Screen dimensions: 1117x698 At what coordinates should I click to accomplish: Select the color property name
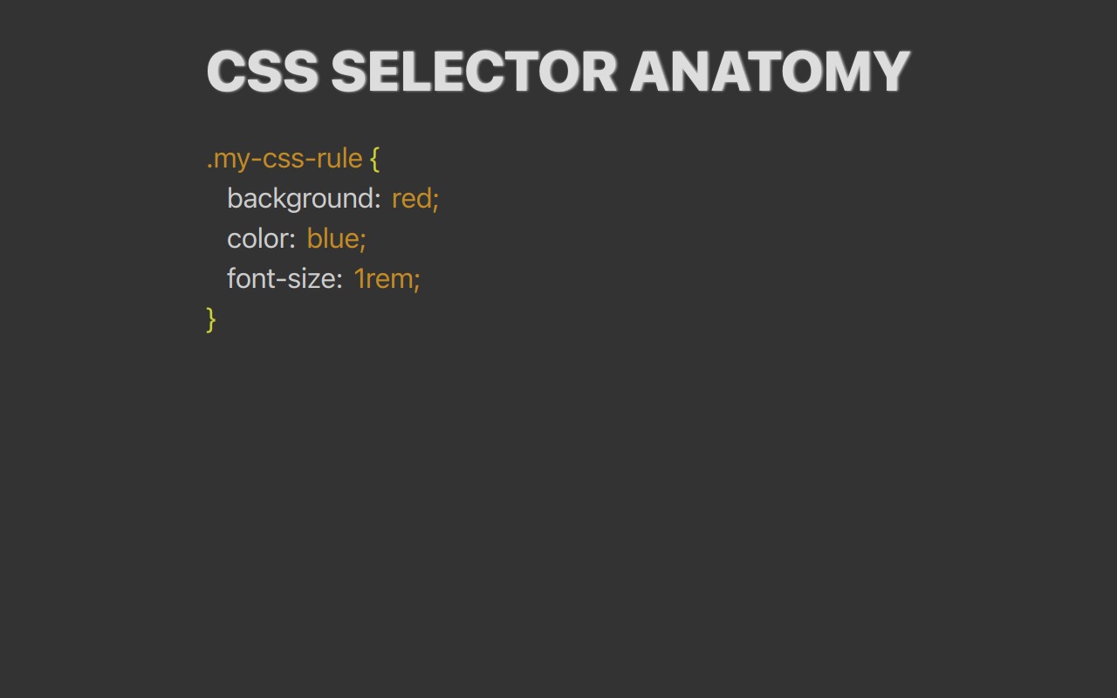click(257, 239)
